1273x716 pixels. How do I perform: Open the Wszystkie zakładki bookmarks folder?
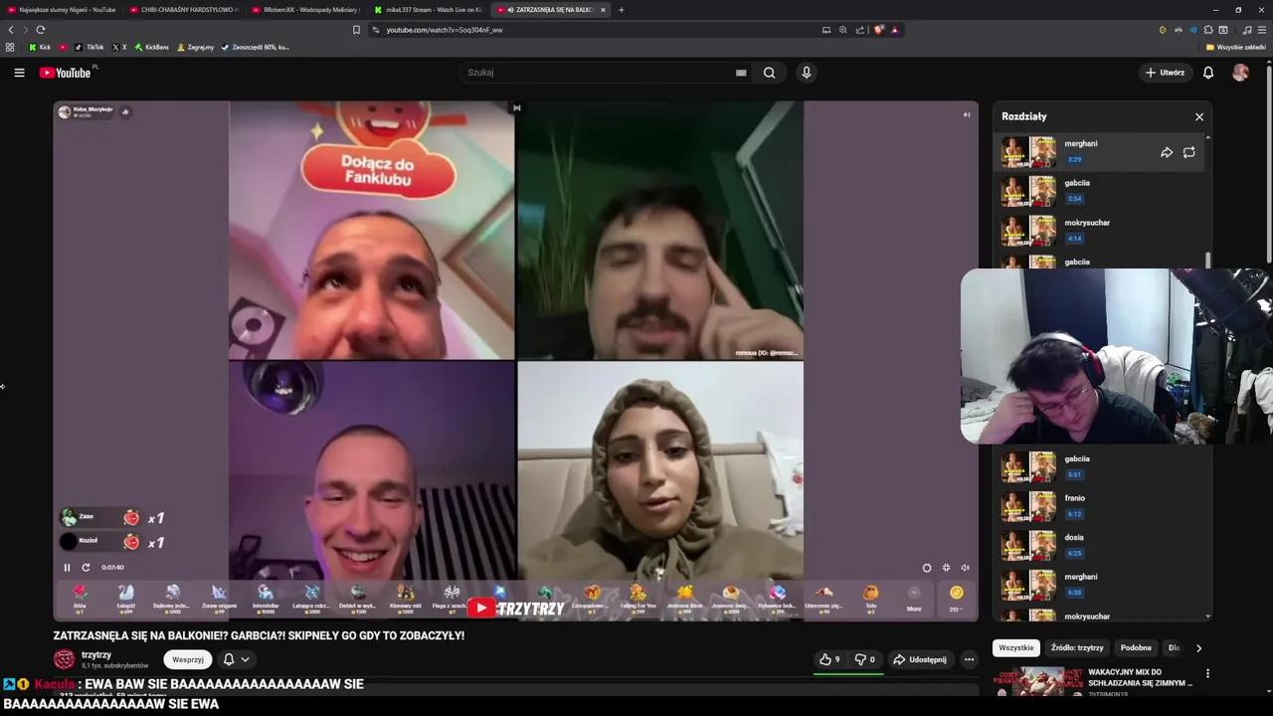pos(1236,47)
